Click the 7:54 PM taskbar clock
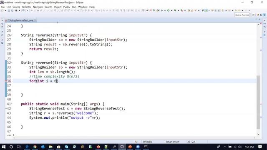Image resolution: width=267 pixels, height=150 pixels. (x=249, y=147)
